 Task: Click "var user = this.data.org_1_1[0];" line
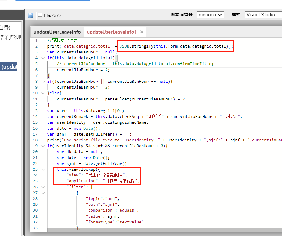coord(85,111)
